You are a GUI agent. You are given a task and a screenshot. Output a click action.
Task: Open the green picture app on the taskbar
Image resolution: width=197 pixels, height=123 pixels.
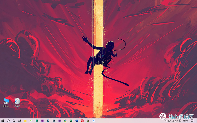coord(88,121)
